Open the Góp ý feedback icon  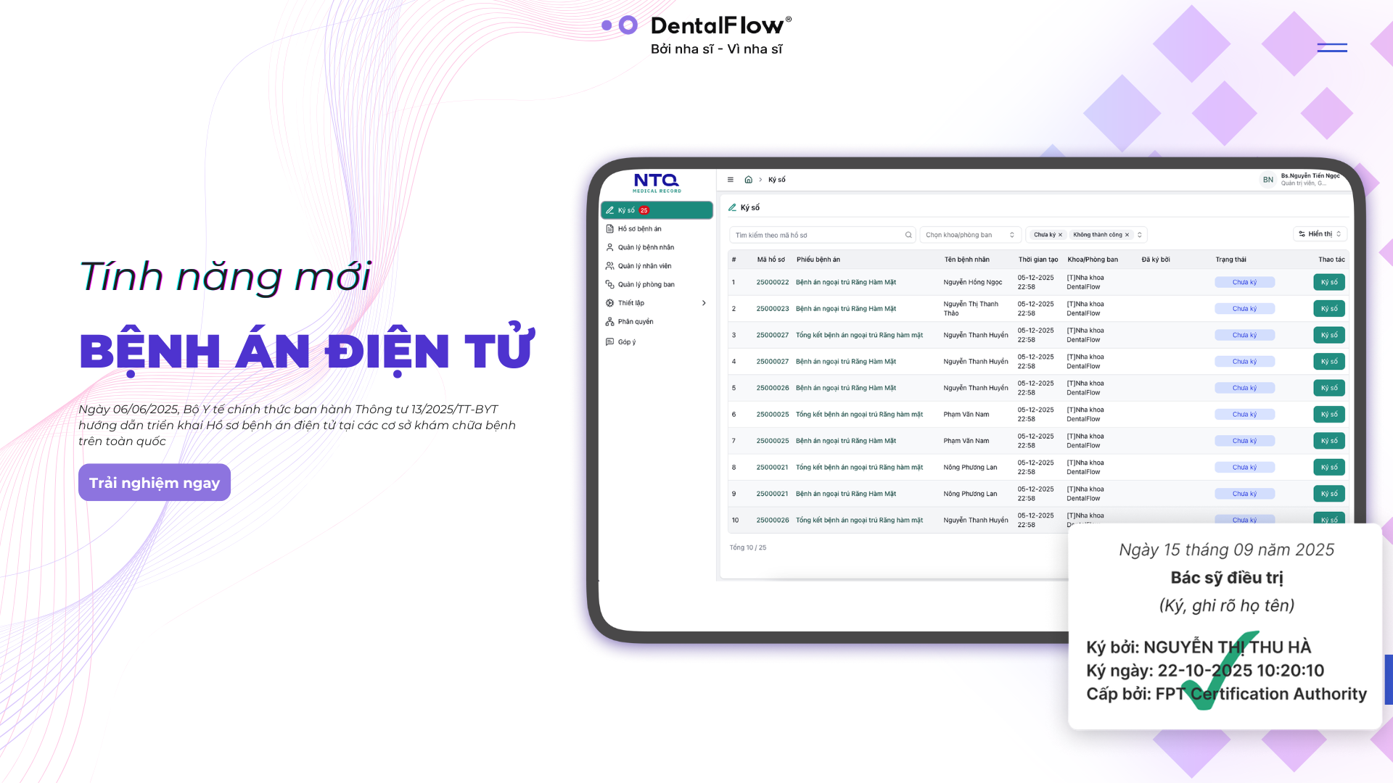click(x=610, y=342)
